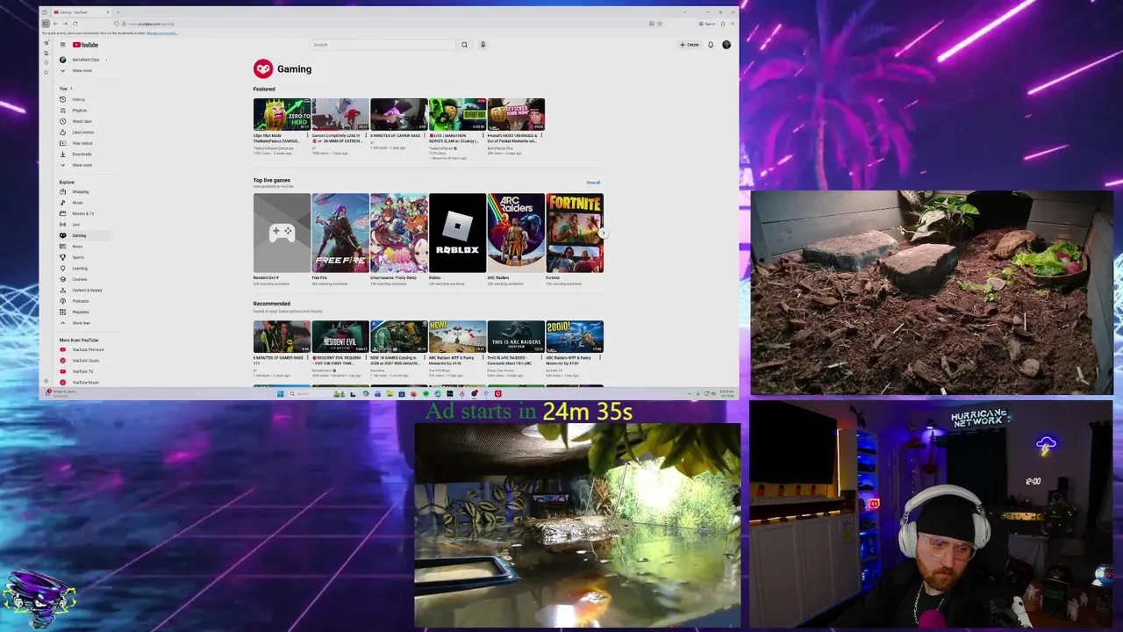Switch to the Gaming - YouTube tab
The width and height of the screenshot is (1123, 632).
82,12
